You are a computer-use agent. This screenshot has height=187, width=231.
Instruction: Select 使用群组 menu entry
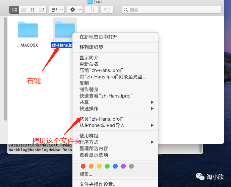point(115,136)
